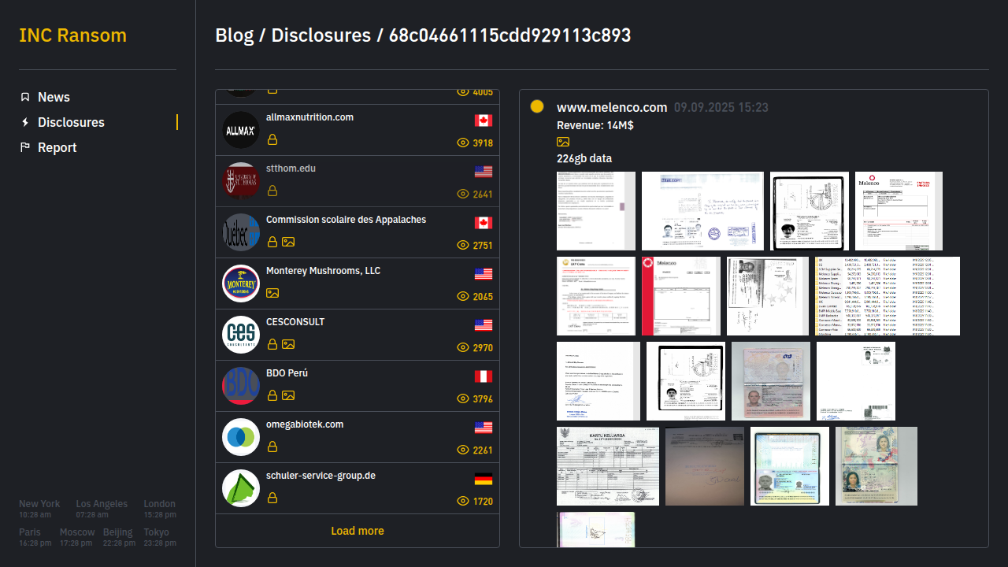The width and height of the screenshot is (1008, 567).
Task: Click the ALLMAX logo avatar
Action: (241, 130)
